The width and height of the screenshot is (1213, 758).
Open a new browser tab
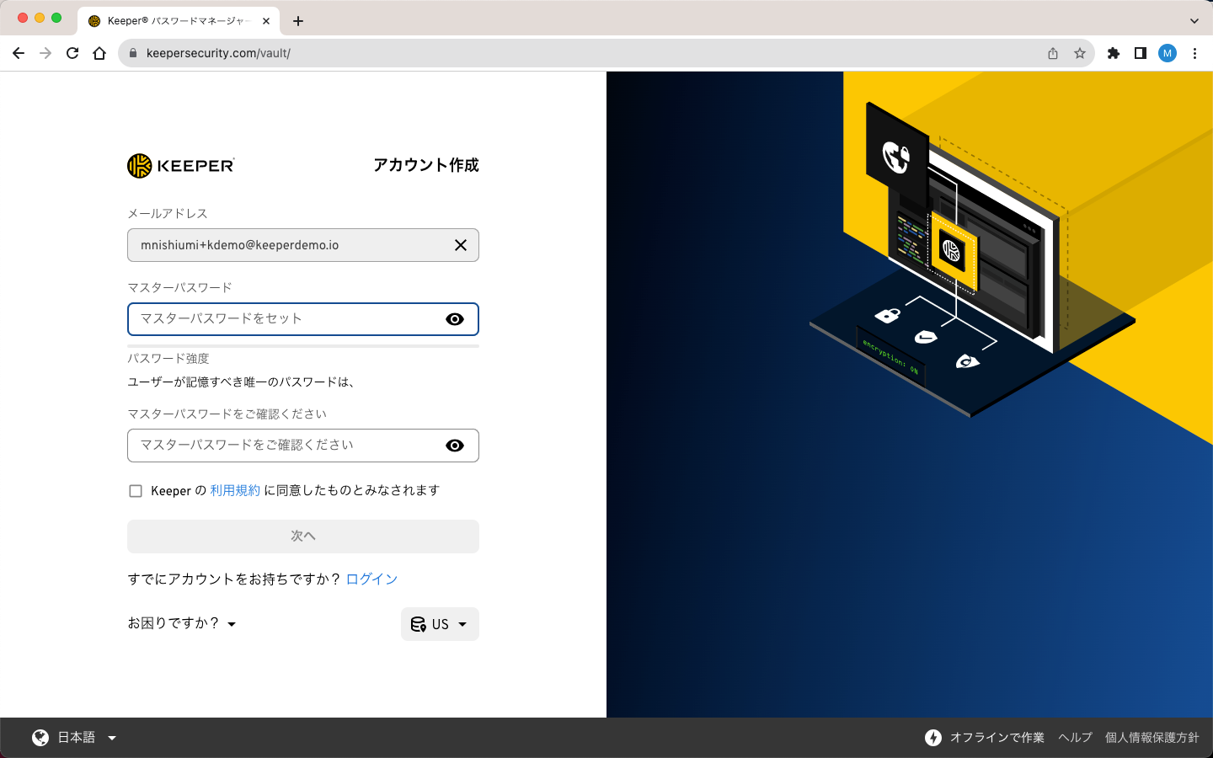click(298, 21)
